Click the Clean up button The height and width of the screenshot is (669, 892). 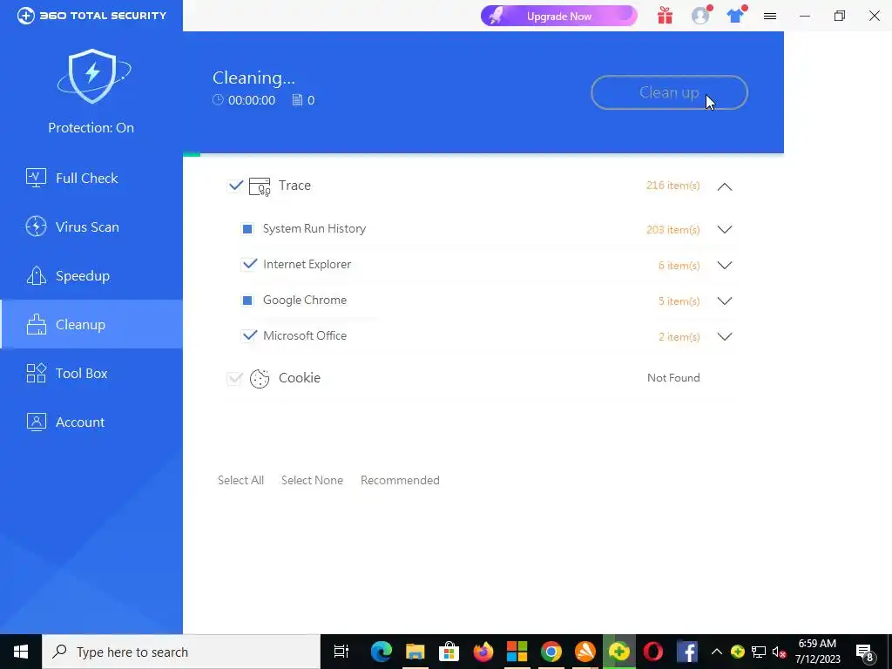coord(669,92)
